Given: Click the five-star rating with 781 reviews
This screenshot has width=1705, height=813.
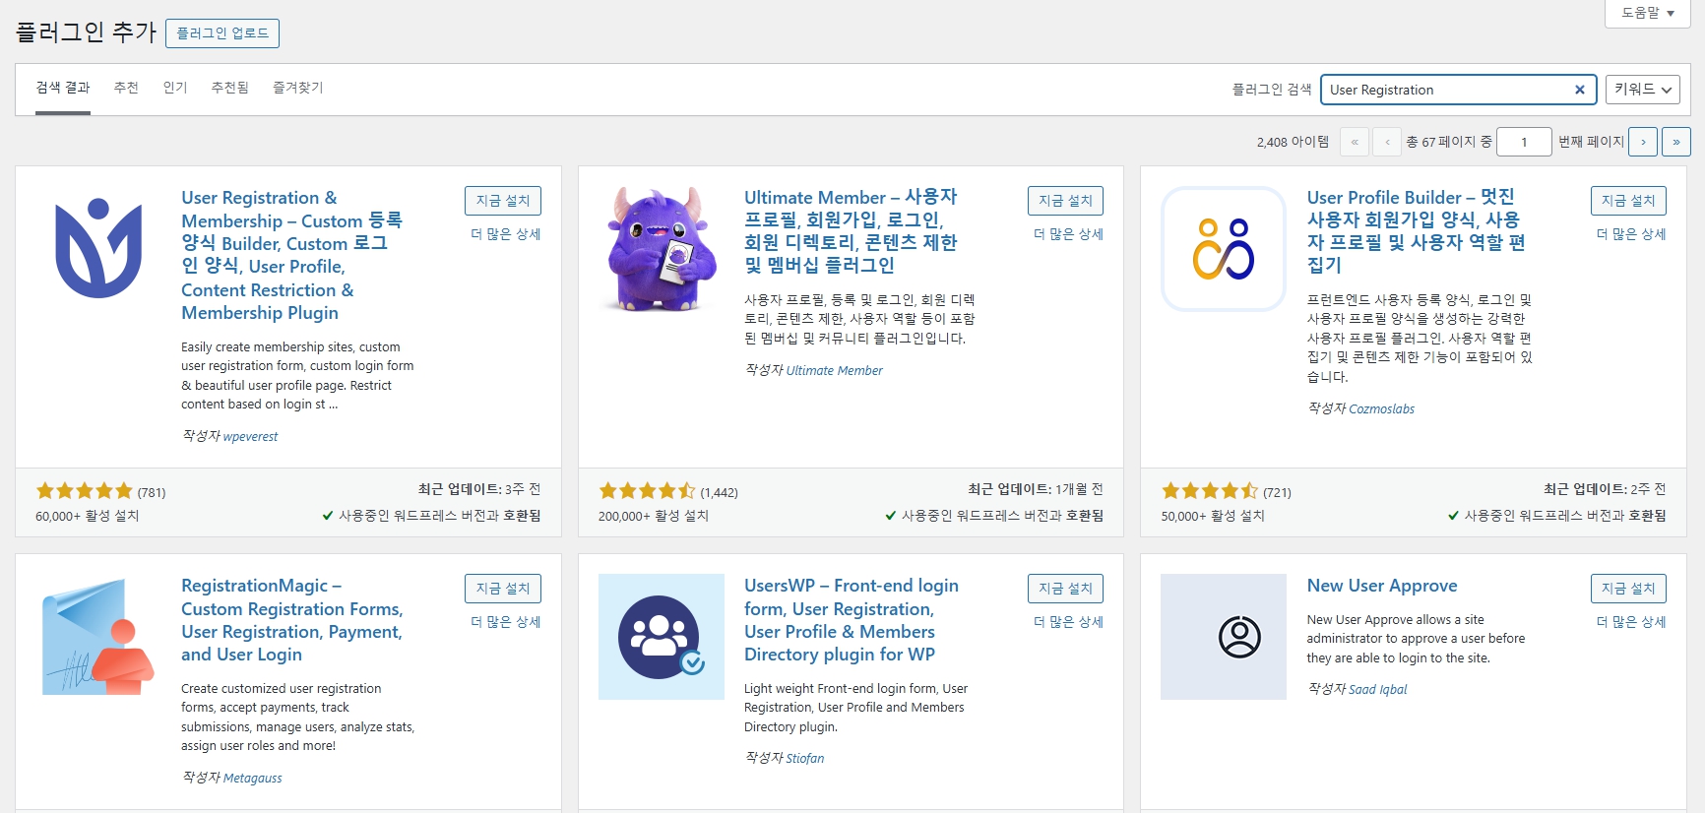Looking at the screenshot, I should click(85, 491).
